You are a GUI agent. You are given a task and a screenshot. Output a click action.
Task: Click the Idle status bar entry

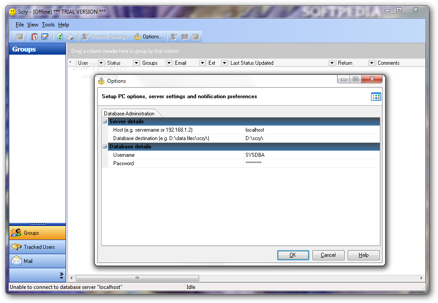pos(191,287)
